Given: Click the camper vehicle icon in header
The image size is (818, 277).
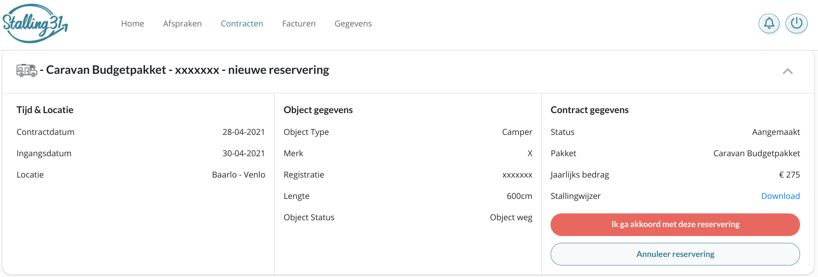Looking at the screenshot, I should [27, 70].
